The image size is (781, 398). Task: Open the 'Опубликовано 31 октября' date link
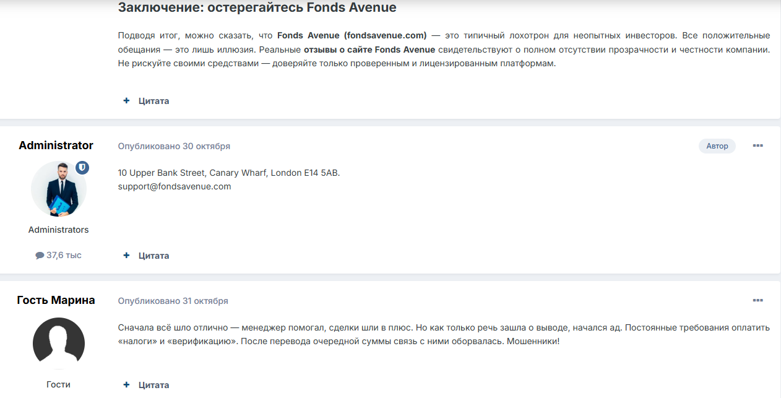click(173, 301)
